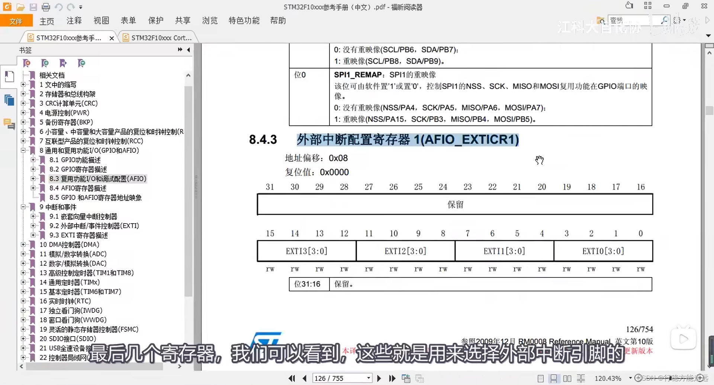This screenshot has width=714, height=385.
Task: Open the 帮助 ribbon tab
Action: click(x=278, y=21)
